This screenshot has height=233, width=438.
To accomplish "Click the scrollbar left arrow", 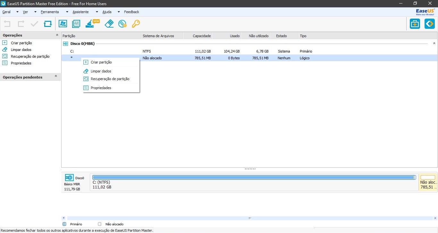I will click(63, 218).
